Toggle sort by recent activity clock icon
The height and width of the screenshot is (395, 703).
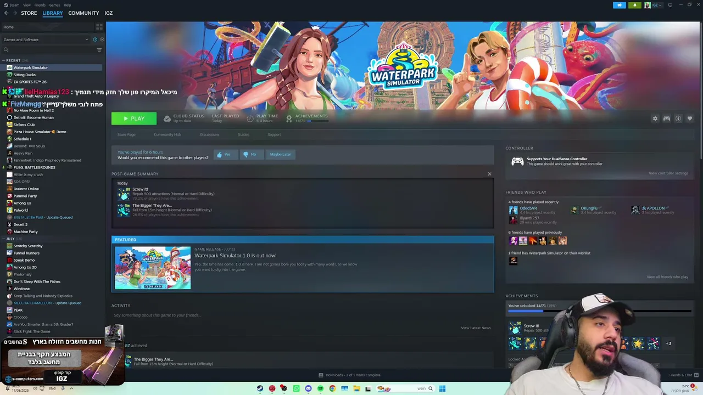(94, 39)
